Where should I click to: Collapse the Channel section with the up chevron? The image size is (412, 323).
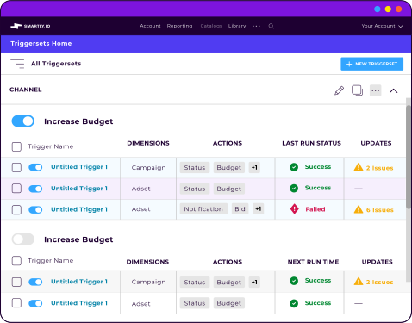394,91
